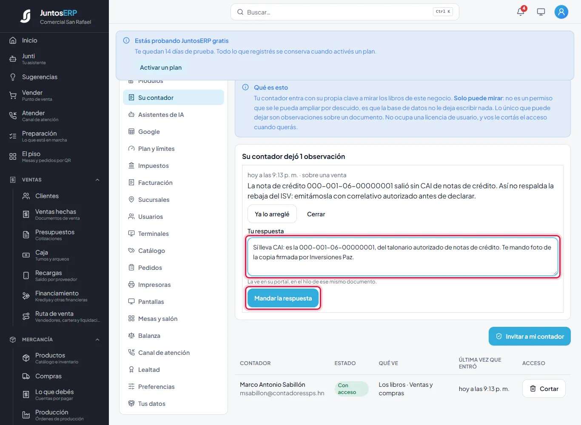Open Presupuestos cotizaciones
581x425 pixels.
[x=61, y=235]
